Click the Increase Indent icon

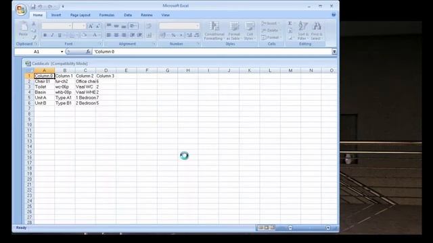[140, 35]
